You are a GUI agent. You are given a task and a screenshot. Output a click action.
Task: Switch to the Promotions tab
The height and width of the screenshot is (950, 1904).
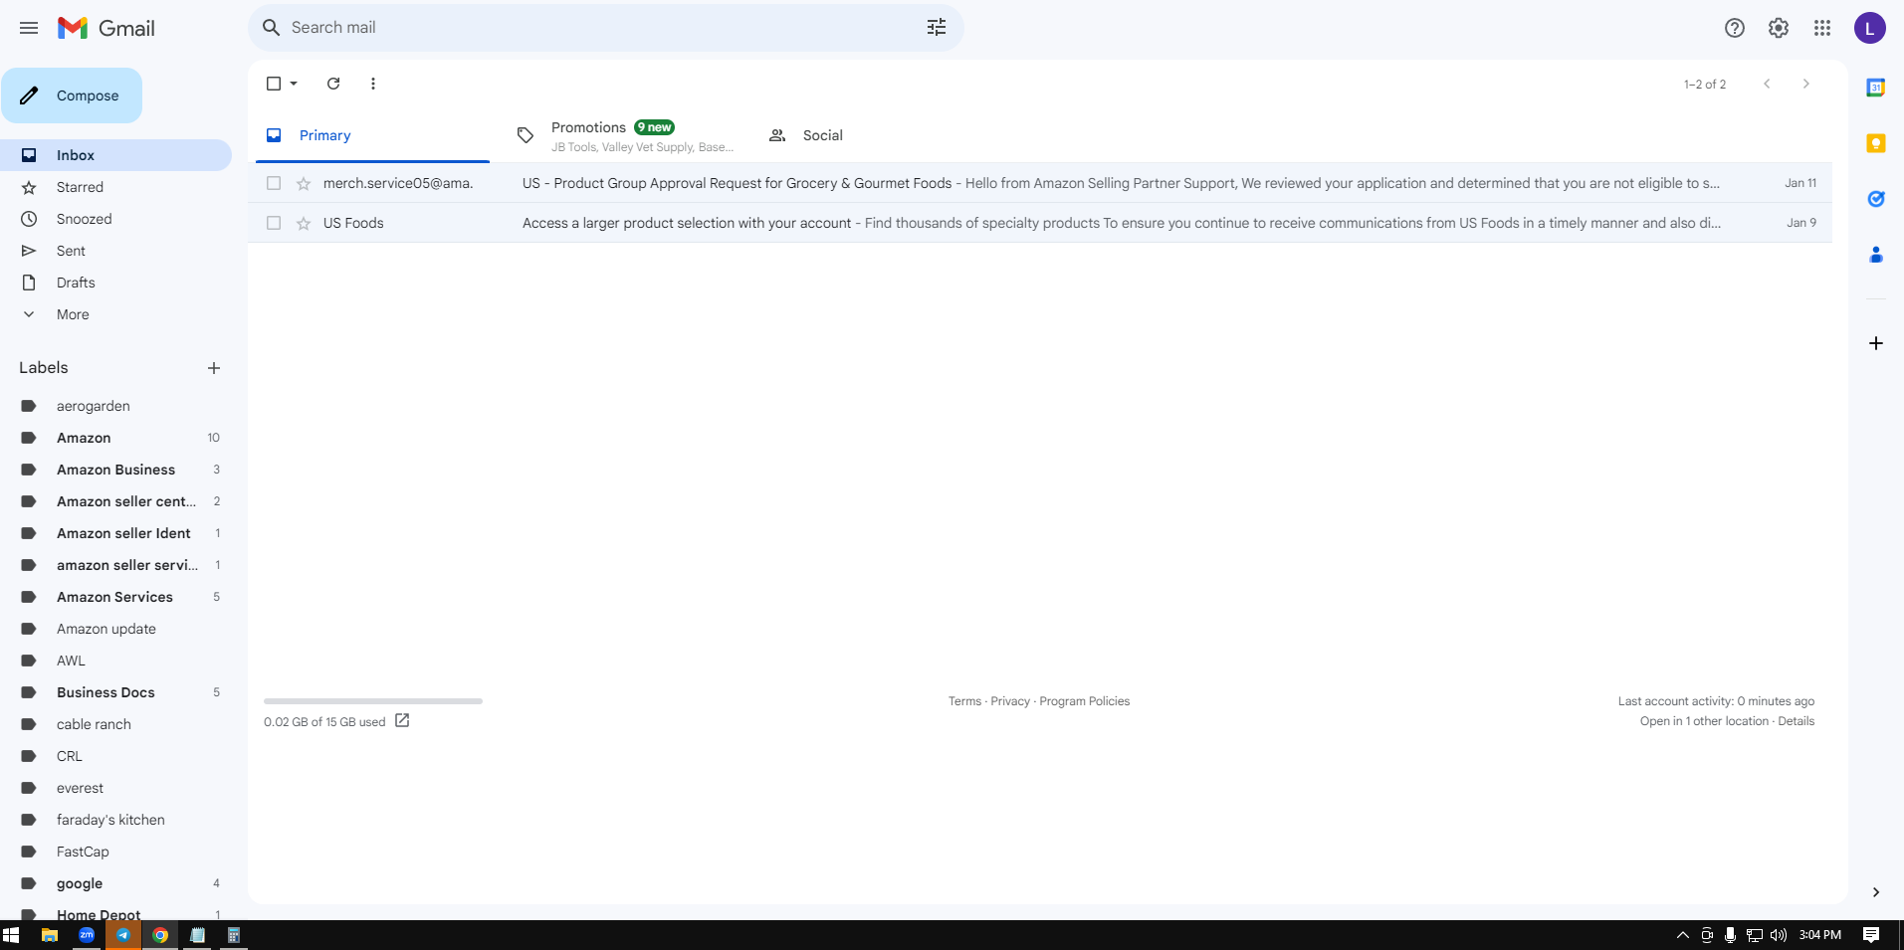(x=624, y=135)
